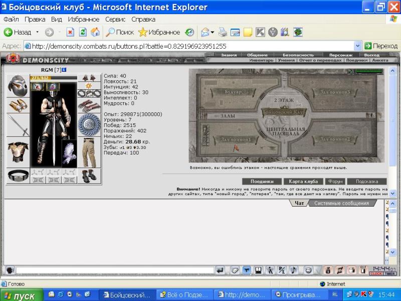Click the yellow note icon in IE toolbar

tap(248, 33)
